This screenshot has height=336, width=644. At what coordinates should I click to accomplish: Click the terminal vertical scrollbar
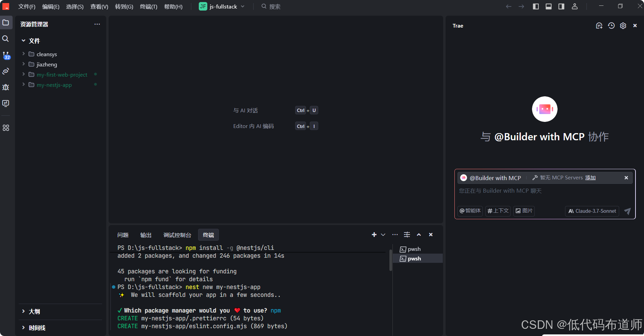point(390,260)
